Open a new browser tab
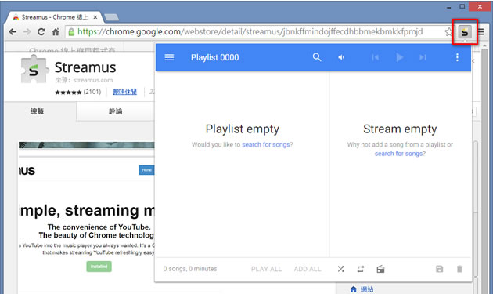This screenshot has width=493, height=294. pos(111,17)
